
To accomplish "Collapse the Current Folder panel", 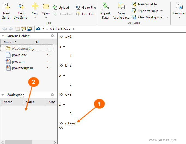I will pyautogui.click(x=3, y=36).
